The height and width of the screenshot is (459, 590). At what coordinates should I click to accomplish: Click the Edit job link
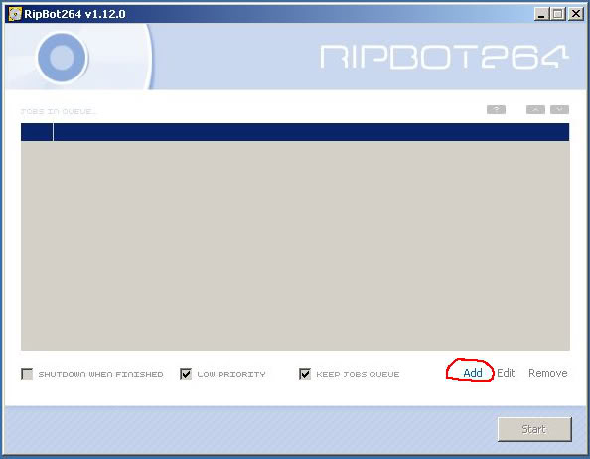(x=506, y=373)
